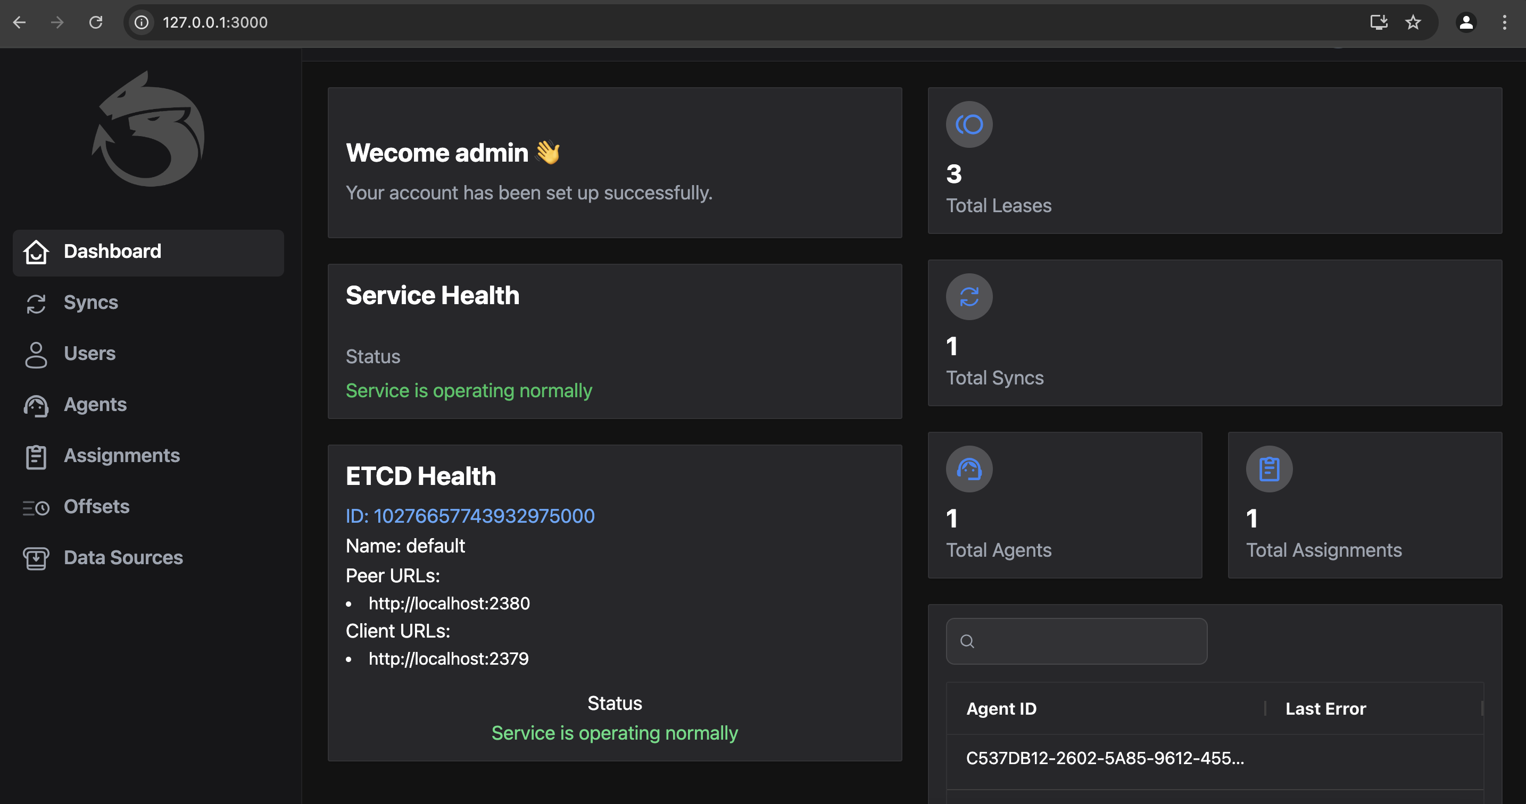Click the Total Leases circular icon
The width and height of the screenshot is (1526, 804).
pos(968,124)
